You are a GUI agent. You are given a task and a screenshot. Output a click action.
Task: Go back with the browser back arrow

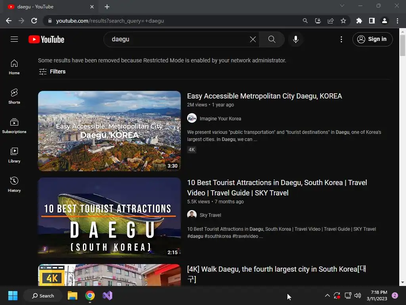click(9, 21)
